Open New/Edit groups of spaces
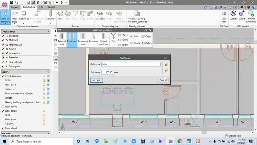This screenshot has height=145, width=257. pos(100,16)
